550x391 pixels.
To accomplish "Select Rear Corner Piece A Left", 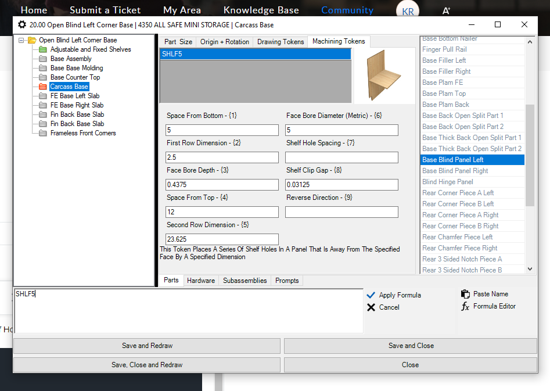I will pos(472,193).
